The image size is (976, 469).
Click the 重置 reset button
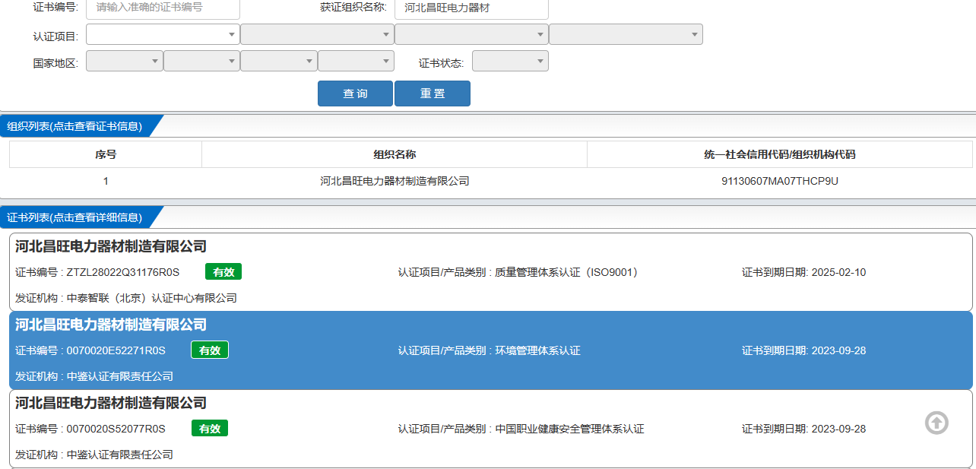click(433, 93)
